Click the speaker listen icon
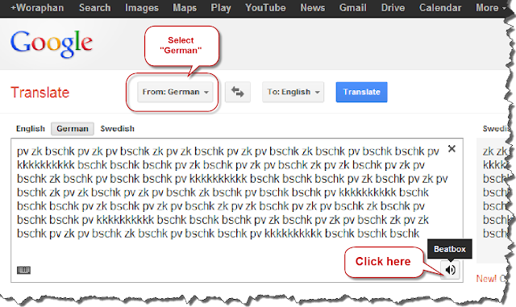Image resolution: width=516 pixels, height=307 pixels. (450, 270)
